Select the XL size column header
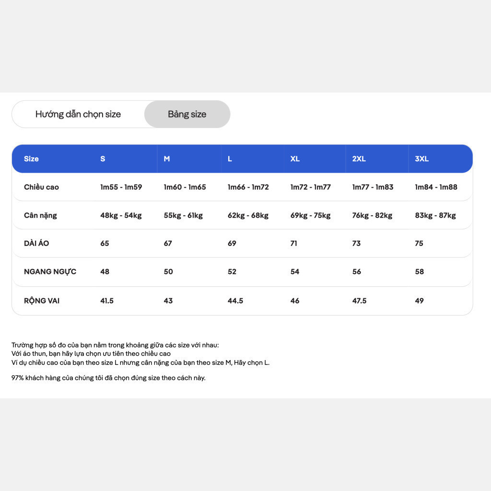This screenshot has height=491, width=491. click(x=295, y=159)
